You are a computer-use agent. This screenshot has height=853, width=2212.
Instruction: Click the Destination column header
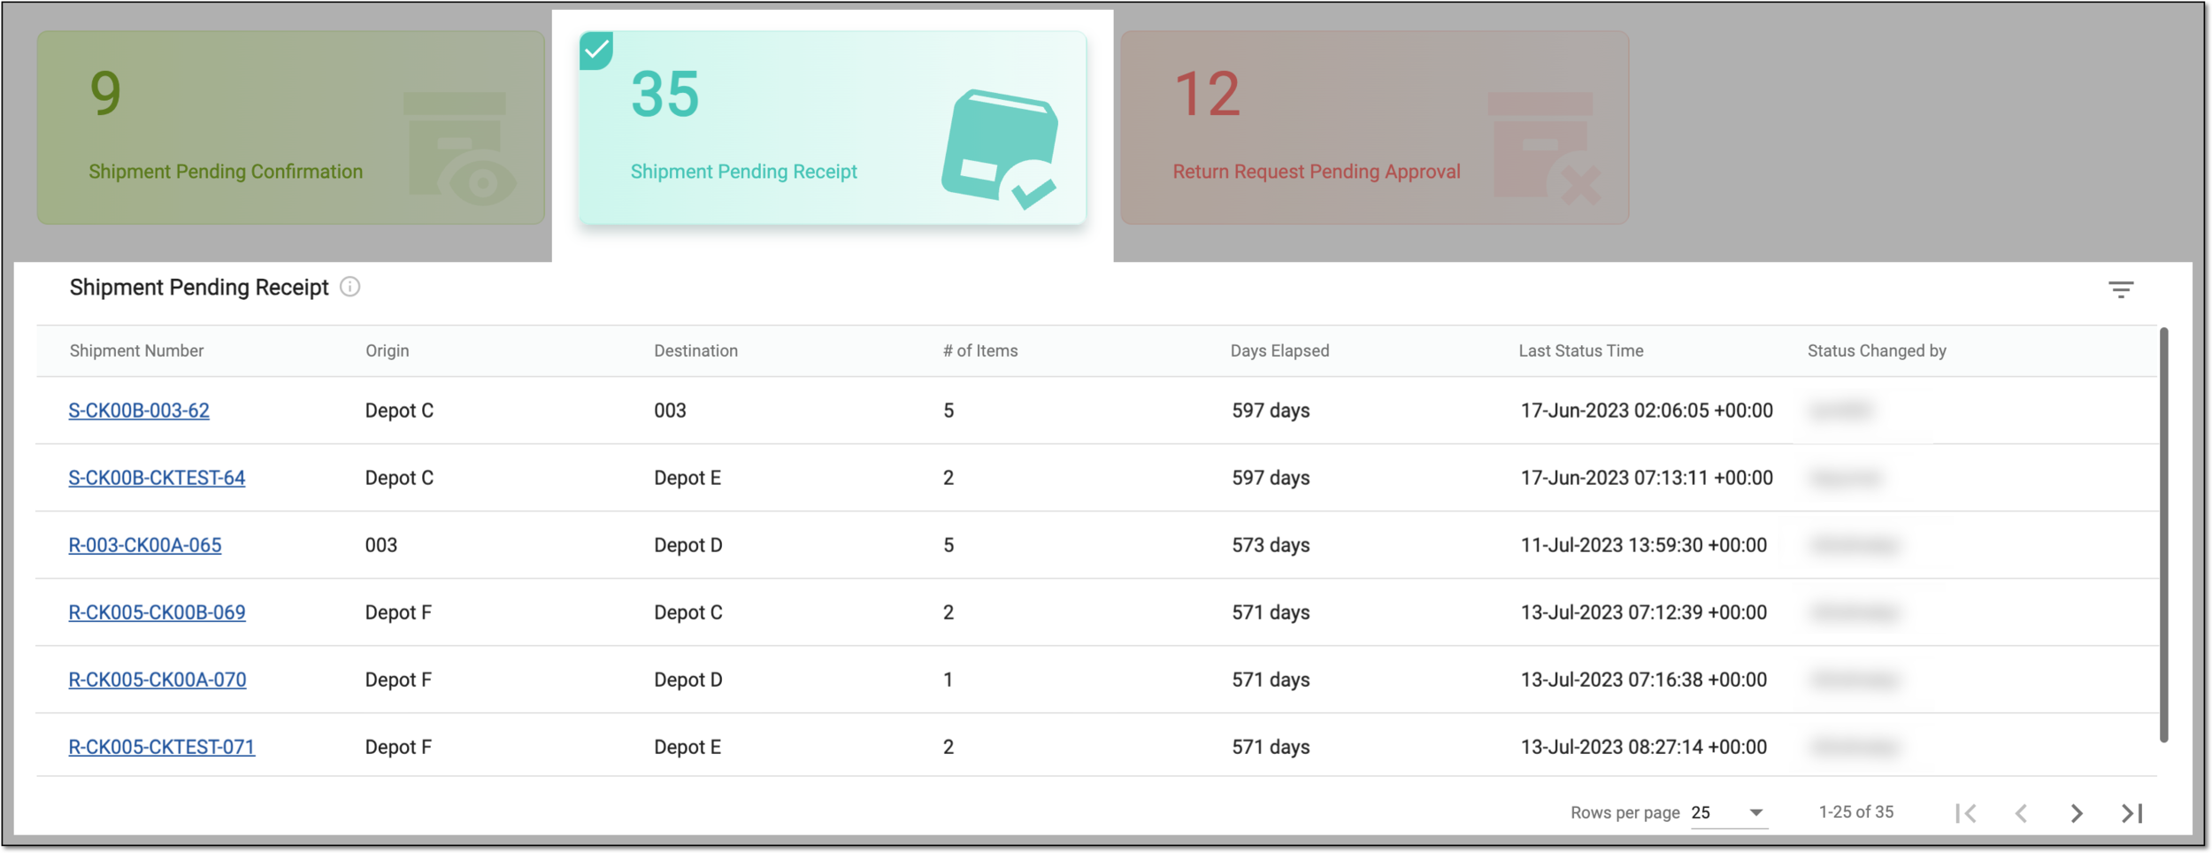pos(695,350)
